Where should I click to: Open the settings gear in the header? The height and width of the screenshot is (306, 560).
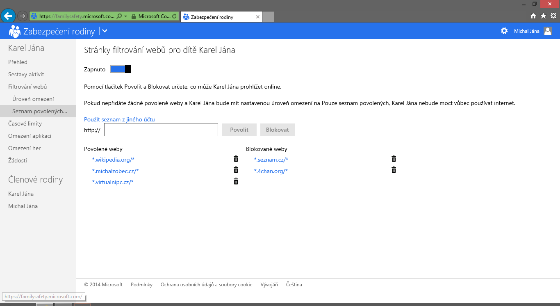point(504,31)
